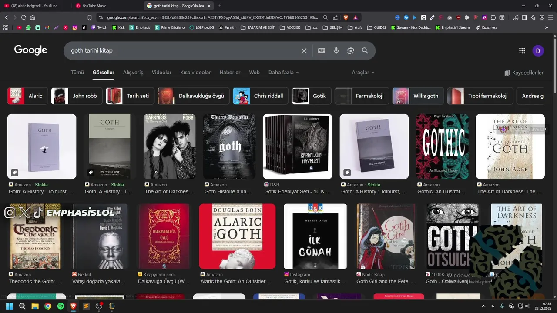This screenshot has width=557, height=313.
Task: Switch to Videolar tab
Action: pos(161,73)
